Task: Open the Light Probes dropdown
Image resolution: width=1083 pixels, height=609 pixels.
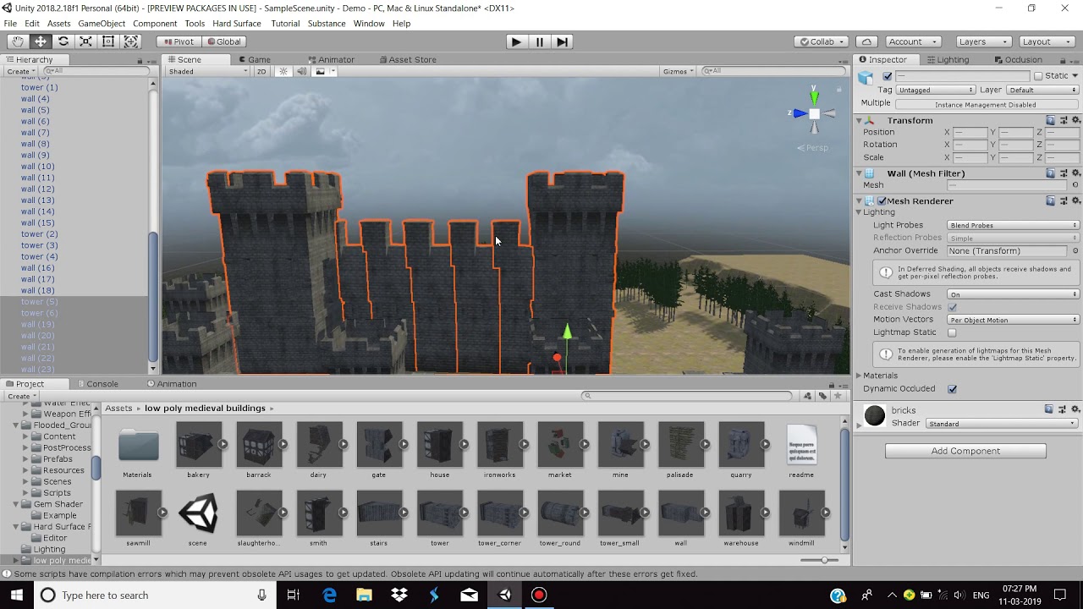Action: pyautogui.click(x=1014, y=225)
